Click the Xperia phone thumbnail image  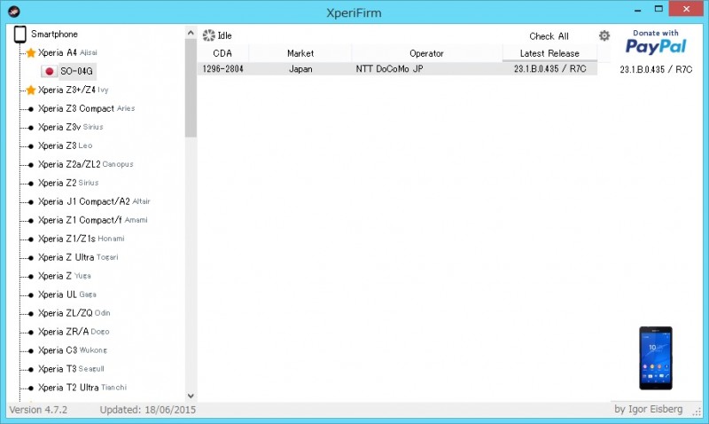[656, 358]
